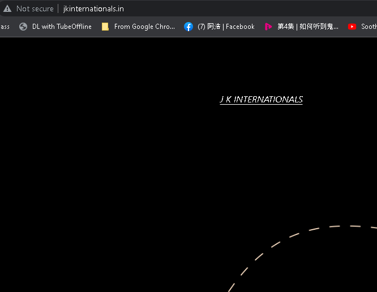The image size is (377, 292).
Task: Click the blue Facebook logo icon
Action: [188, 27]
